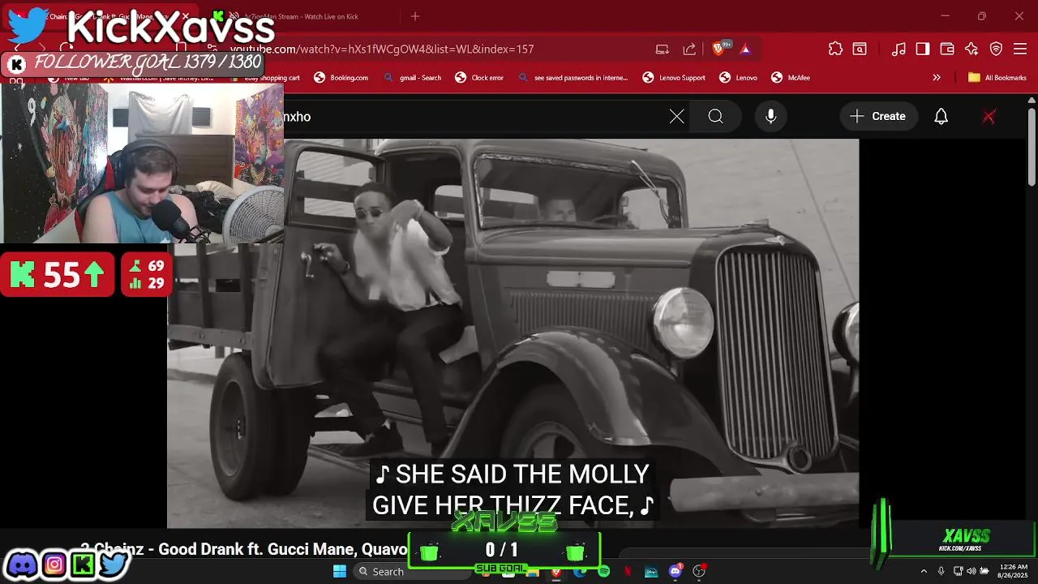
Task: Open a new browser tab with plus
Action: 415,16
